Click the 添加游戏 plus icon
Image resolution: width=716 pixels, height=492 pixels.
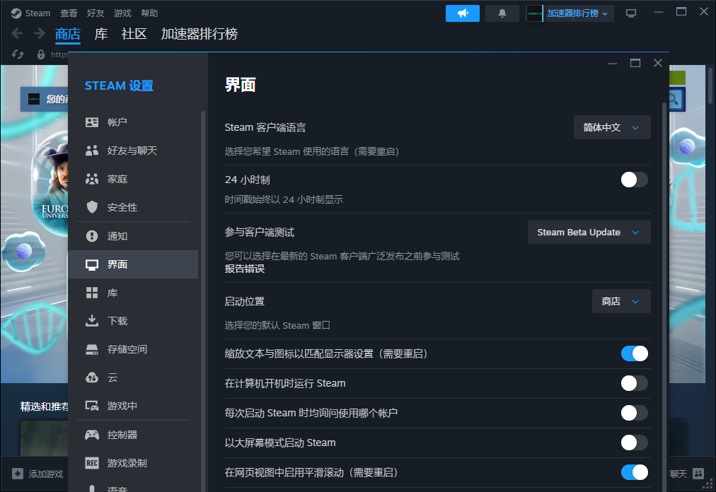click(18, 474)
